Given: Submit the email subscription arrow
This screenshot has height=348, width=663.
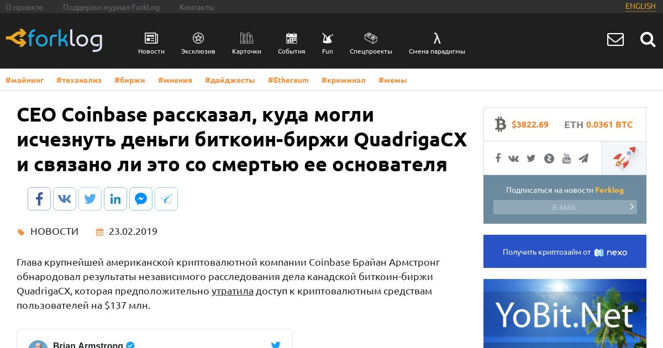Looking at the screenshot, I should click(x=632, y=207).
